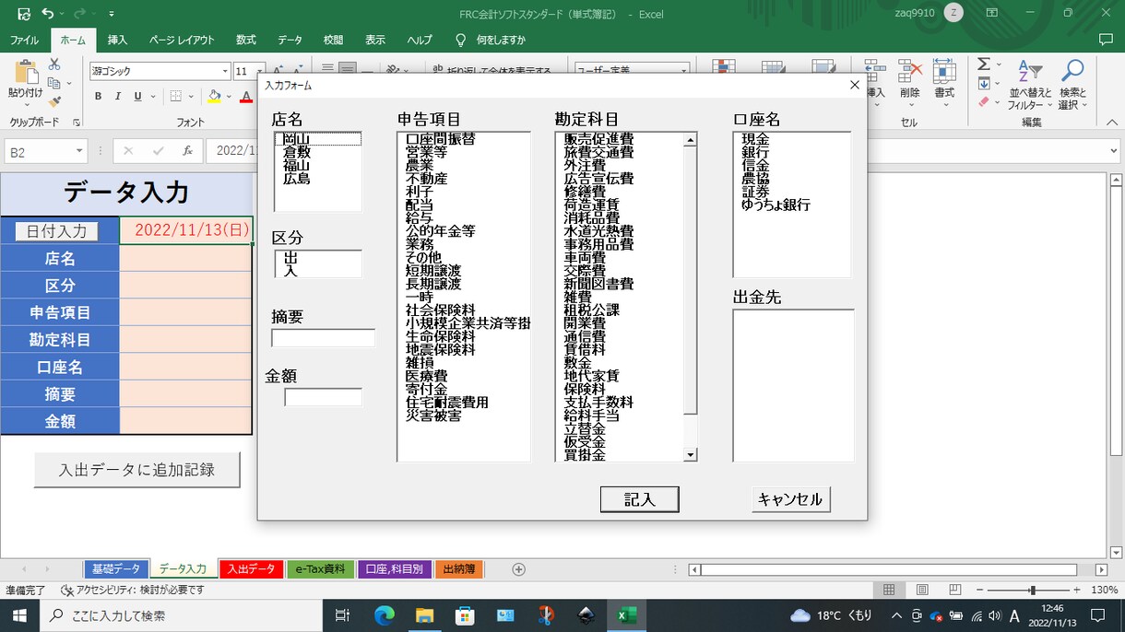Switch to 出納簿 sheet tab

[459, 569]
